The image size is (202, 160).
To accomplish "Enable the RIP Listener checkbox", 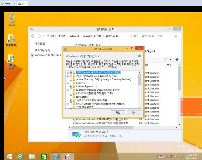I will [71, 97].
